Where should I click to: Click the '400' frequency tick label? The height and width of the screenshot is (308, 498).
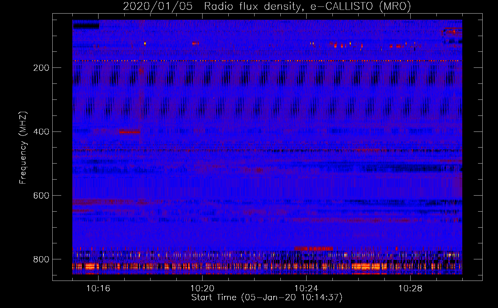tap(41, 132)
